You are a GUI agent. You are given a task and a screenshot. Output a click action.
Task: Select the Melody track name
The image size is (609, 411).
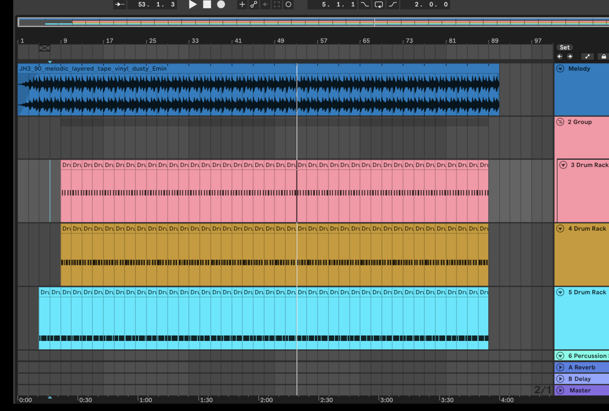(x=579, y=69)
